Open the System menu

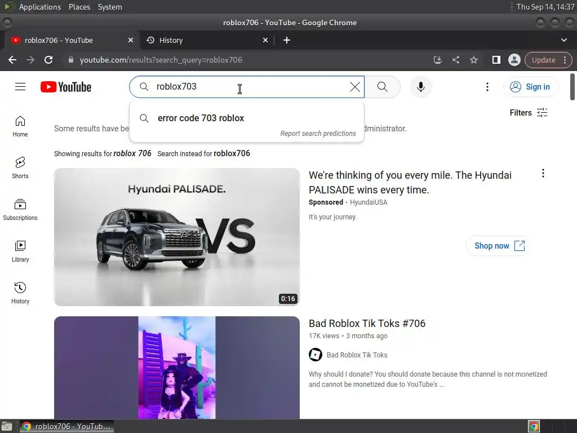(x=110, y=7)
